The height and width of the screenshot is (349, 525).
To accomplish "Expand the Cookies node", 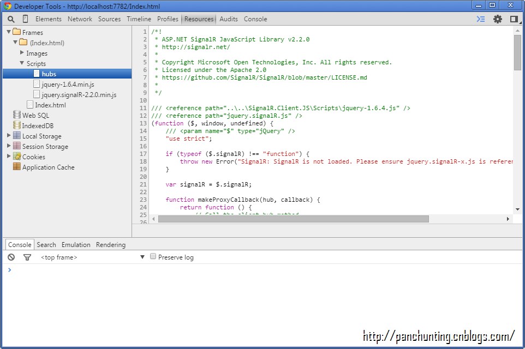I will coord(9,157).
